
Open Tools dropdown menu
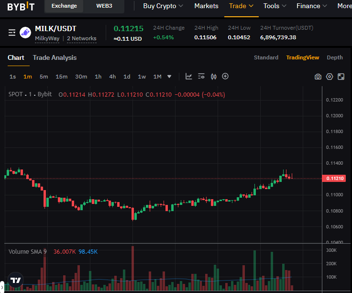click(275, 6)
